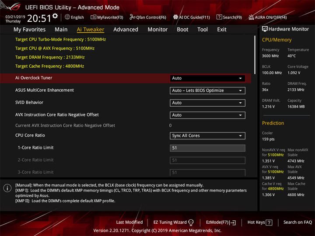Screen dimensions: 315x236
Task: Open the CPU Core Ratio dropdown
Action: click(207, 135)
